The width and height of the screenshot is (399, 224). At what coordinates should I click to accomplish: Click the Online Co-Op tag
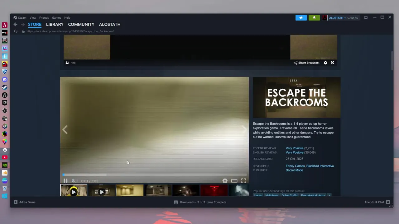click(290, 195)
